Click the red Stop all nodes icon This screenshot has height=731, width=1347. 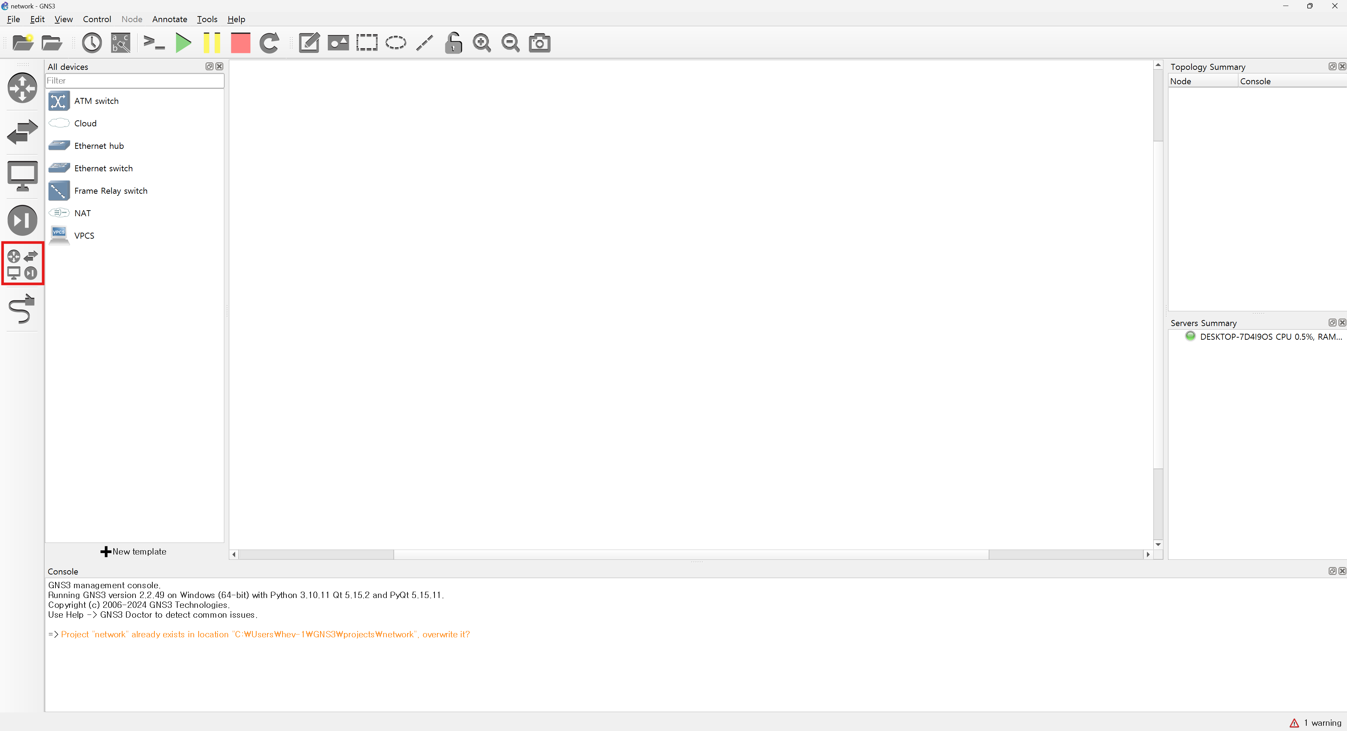240,43
